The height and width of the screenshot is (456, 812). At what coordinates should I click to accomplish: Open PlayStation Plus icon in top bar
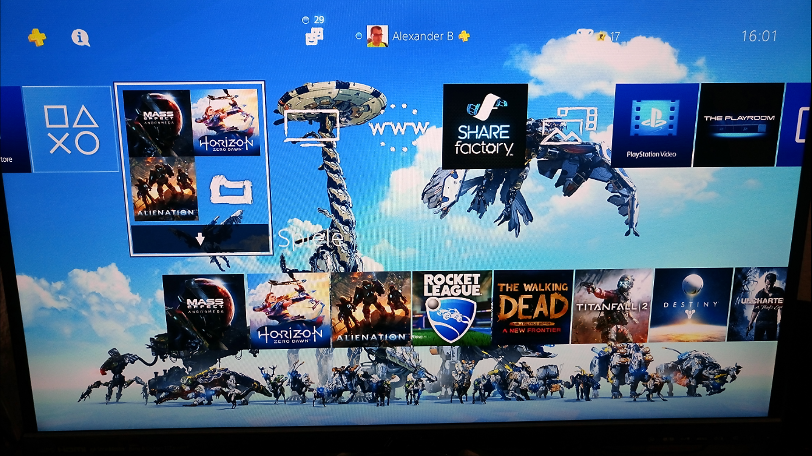[37, 38]
